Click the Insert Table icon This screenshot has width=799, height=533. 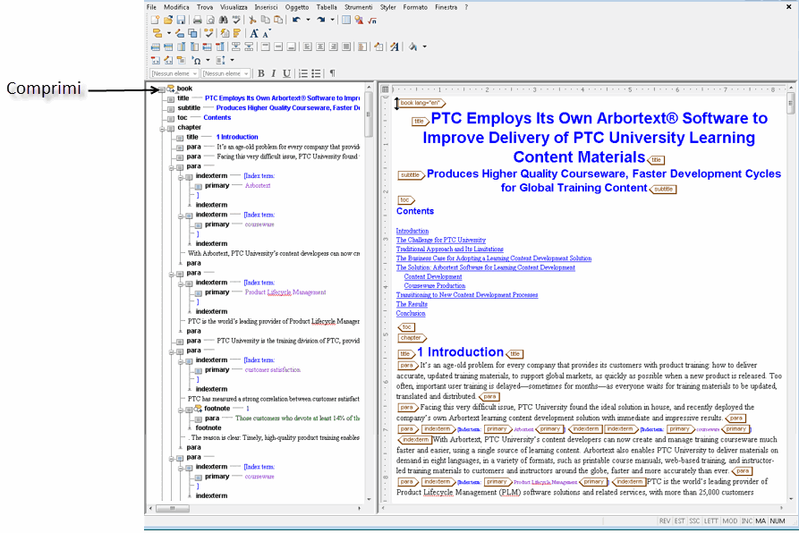click(346, 20)
